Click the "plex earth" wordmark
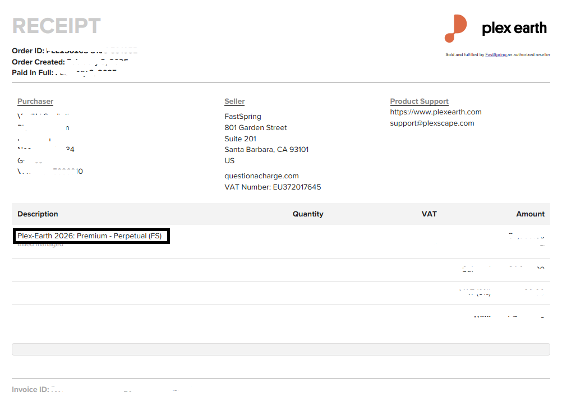The width and height of the screenshot is (562, 406). click(514, 28)
